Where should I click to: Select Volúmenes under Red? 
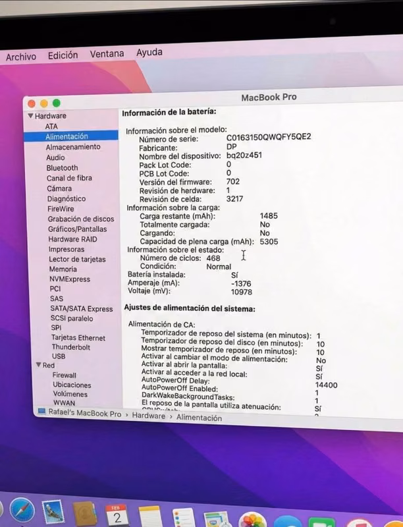tap(70, 394)
